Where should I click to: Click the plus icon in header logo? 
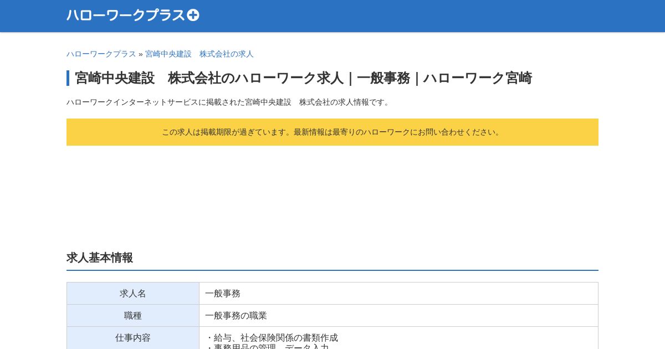tap(193, 16)
